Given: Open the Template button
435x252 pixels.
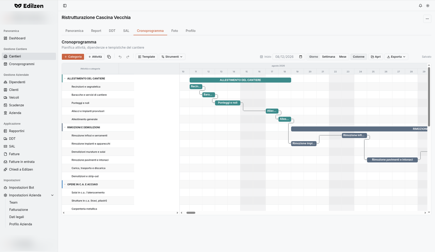Looking at the screenshot, I should 146,57.
